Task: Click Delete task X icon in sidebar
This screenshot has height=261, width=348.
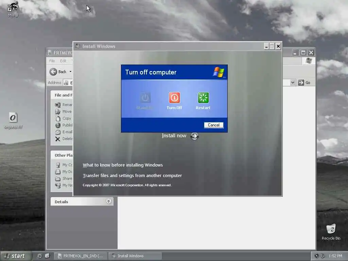Action: [58, 139]
